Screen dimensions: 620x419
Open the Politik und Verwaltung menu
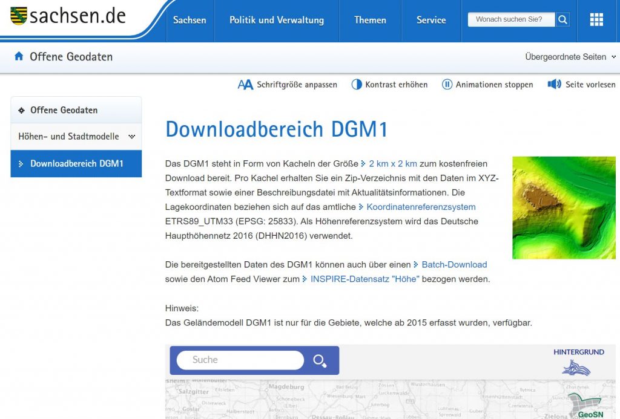tap(277, 20)
